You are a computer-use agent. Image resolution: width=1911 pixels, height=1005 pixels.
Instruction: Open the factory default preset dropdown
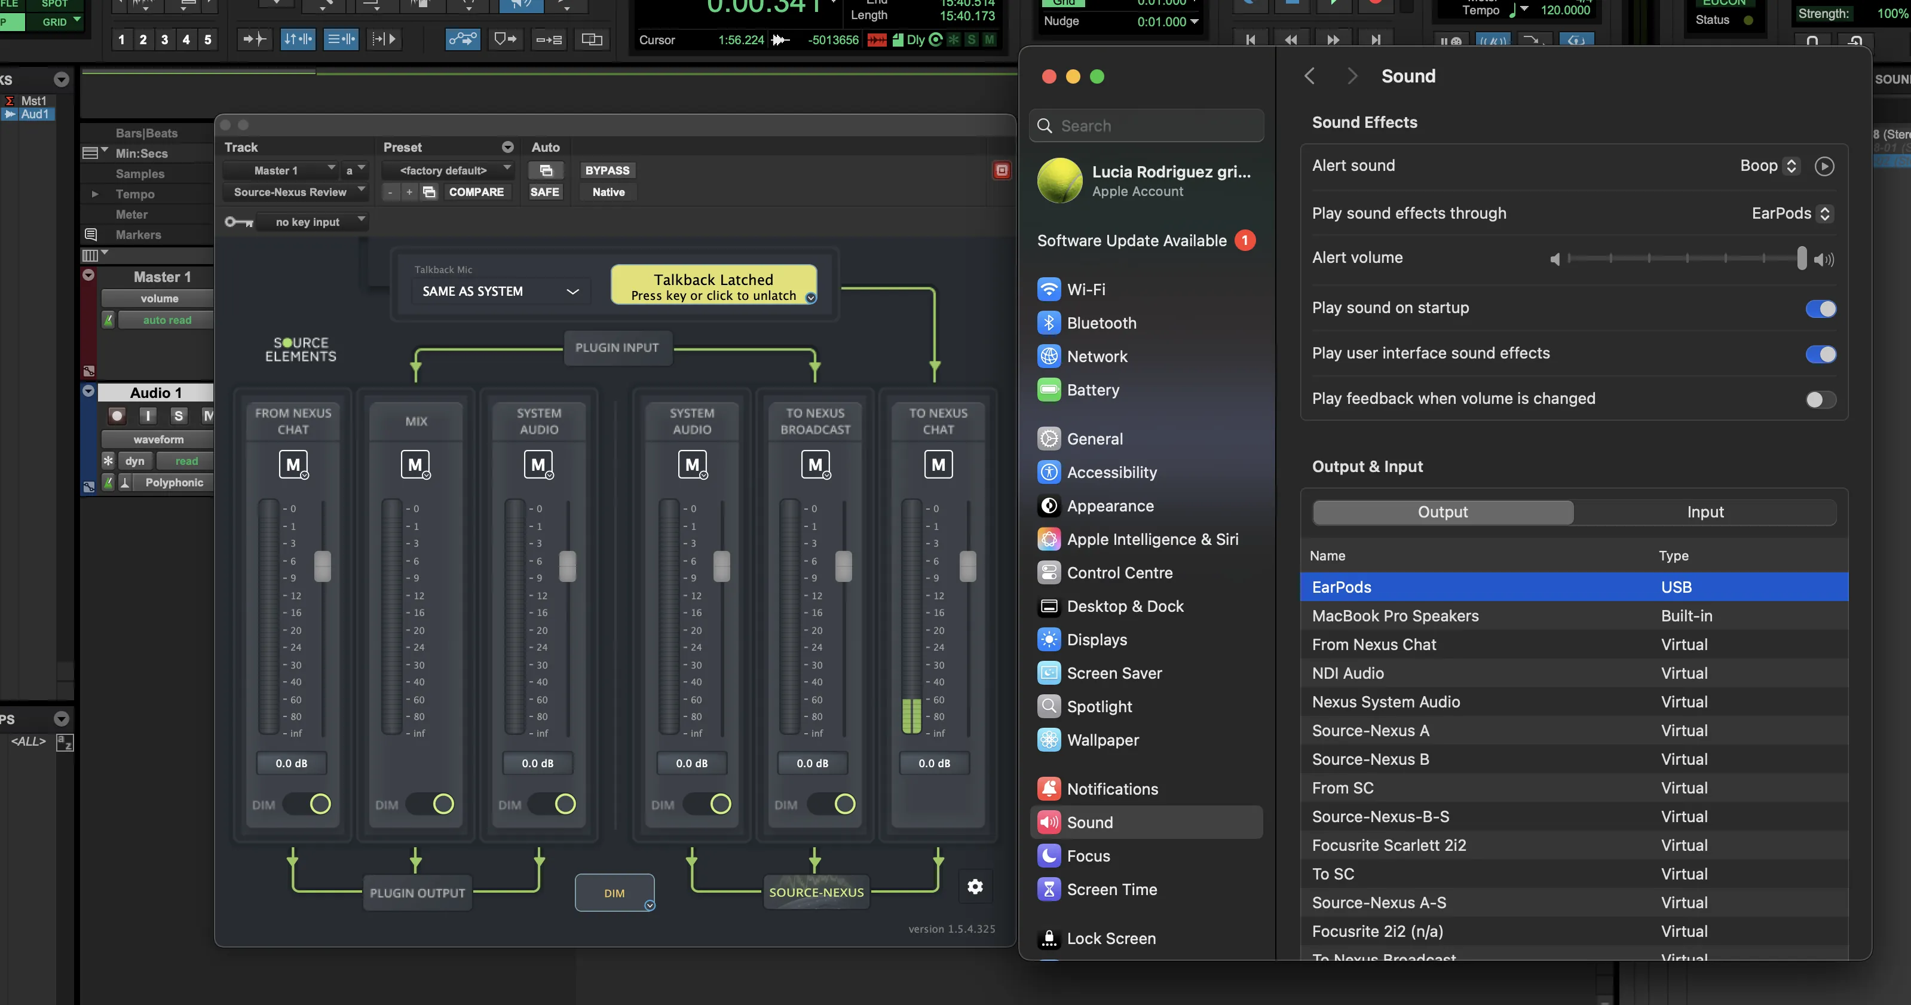point(448,171)
